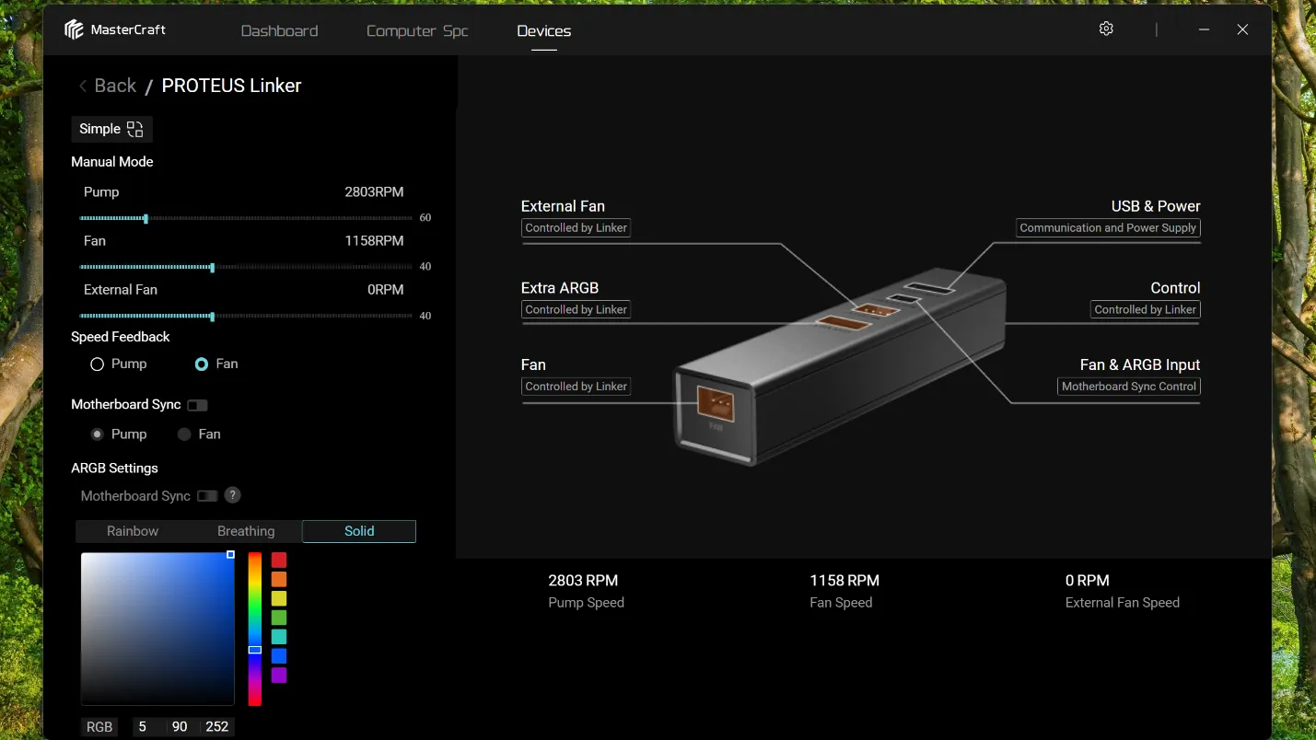Screen dimensions: 1316x740
Task: Toggle the ARGB Motherboard Sync switch
Action: point(207,496)
